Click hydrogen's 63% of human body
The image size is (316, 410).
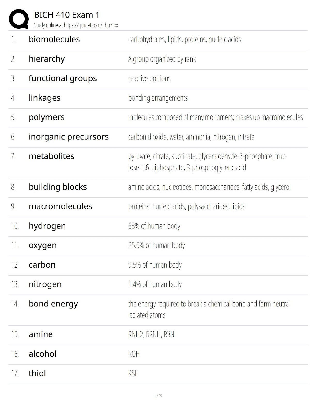154,226
